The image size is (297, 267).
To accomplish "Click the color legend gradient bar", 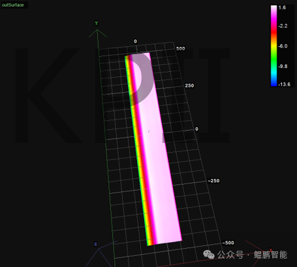I will click(274, 46).
